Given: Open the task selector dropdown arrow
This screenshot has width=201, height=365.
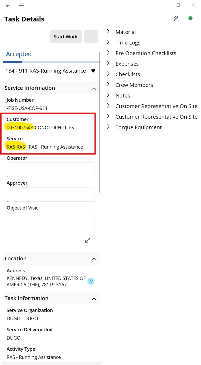Looking at the screenshot, I should pyautogui.click(x=93, y=71).
